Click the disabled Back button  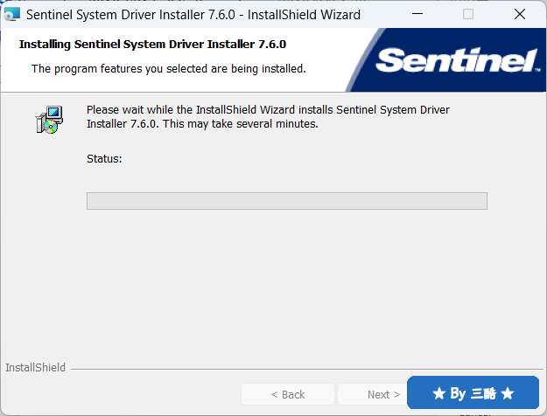click(288, 394)
